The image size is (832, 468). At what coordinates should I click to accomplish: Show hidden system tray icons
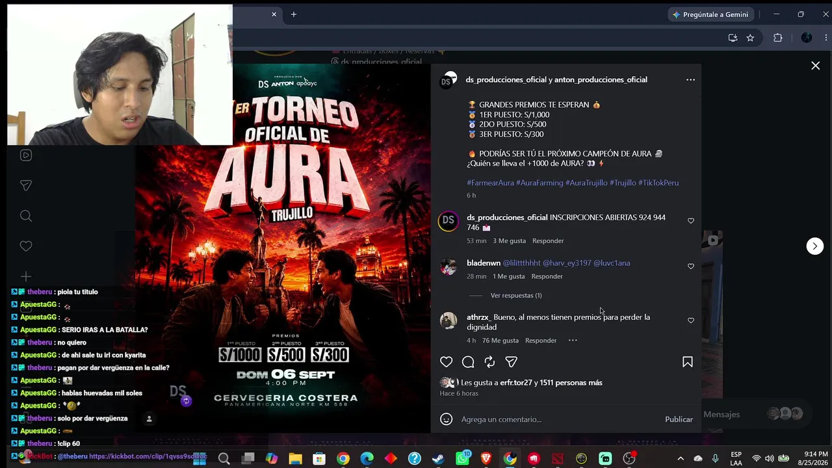681,458
